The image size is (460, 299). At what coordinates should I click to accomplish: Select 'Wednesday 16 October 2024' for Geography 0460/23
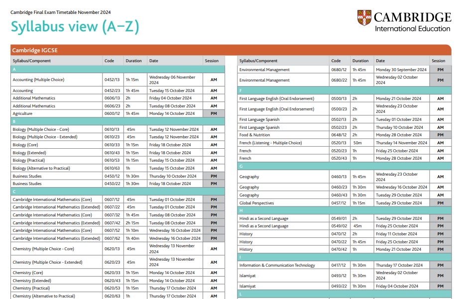[401, 187]
